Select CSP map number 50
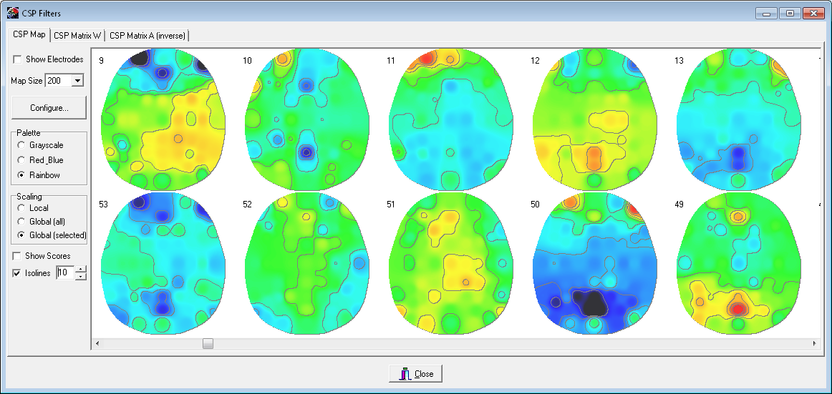Image resolution: width=832 pixels, height=394 pixels. pyautogui.click(x=595, y=263)
